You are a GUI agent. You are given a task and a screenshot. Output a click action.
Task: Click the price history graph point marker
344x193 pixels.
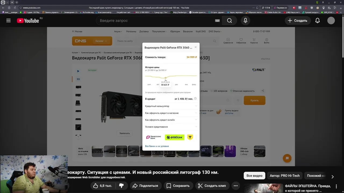(x=166, y=78)
